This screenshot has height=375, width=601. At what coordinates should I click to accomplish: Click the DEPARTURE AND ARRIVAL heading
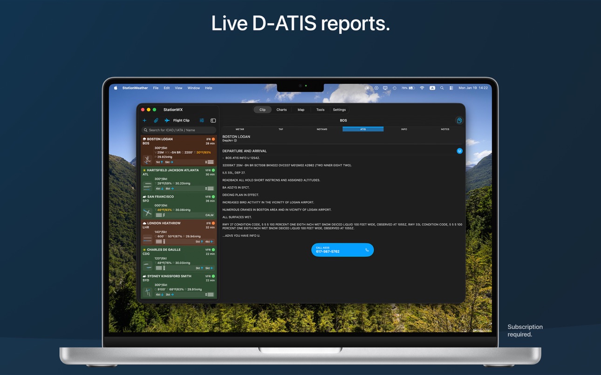tap(245, 151)
